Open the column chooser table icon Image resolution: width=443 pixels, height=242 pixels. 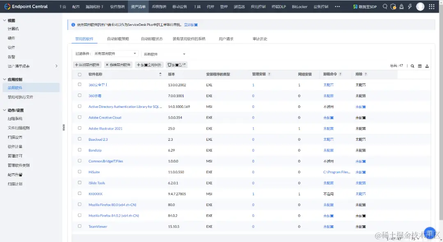pyautogui.click(x=420, y=66)
